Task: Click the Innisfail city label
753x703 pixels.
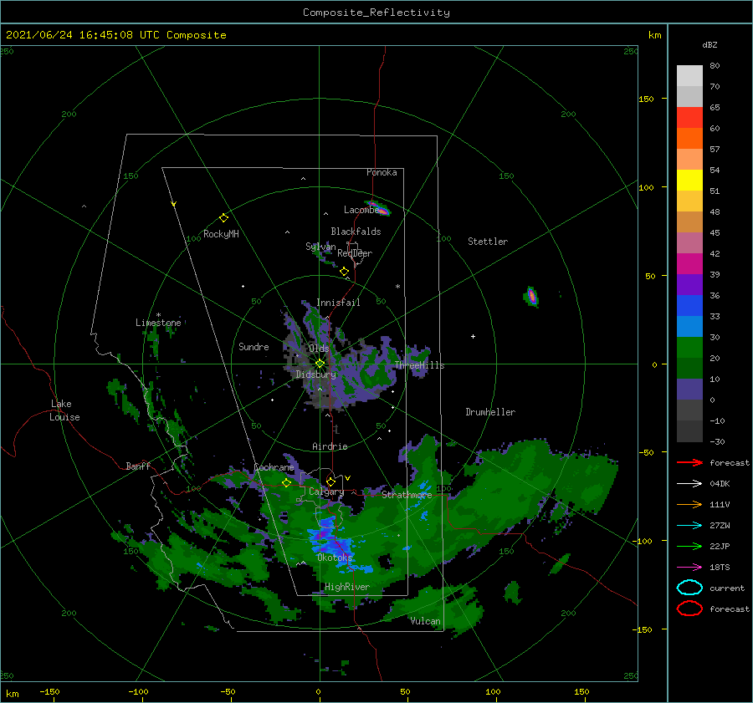Action: (338, 303)
